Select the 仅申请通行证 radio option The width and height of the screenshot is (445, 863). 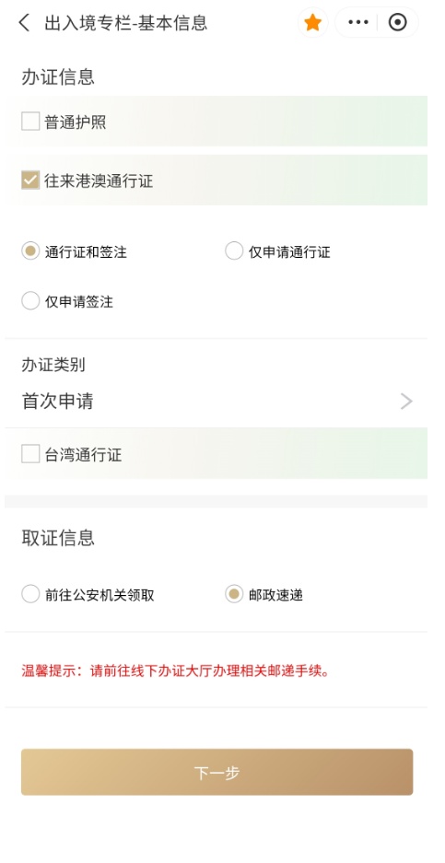(x=234, y=251)
